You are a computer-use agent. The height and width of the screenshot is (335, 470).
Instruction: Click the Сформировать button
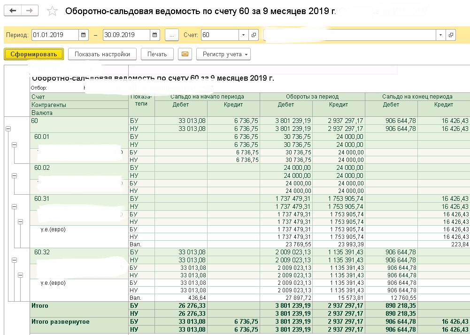click(34, 54)
